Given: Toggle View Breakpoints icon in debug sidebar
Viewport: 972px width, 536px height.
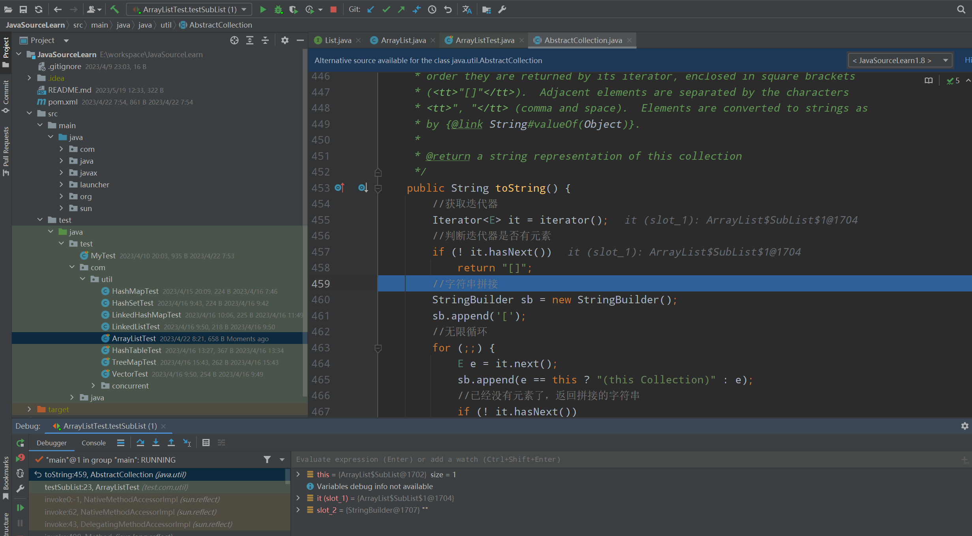Looking at the screenshot, I should pos(21,458).
